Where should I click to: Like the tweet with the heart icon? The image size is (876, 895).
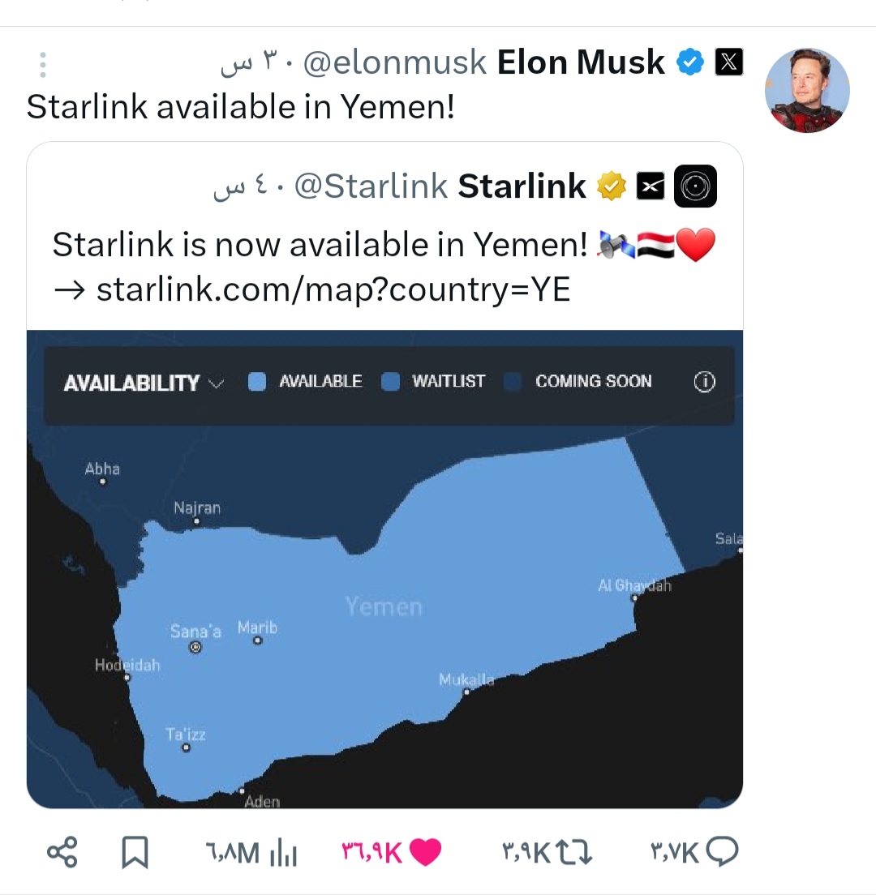[426, 852]
